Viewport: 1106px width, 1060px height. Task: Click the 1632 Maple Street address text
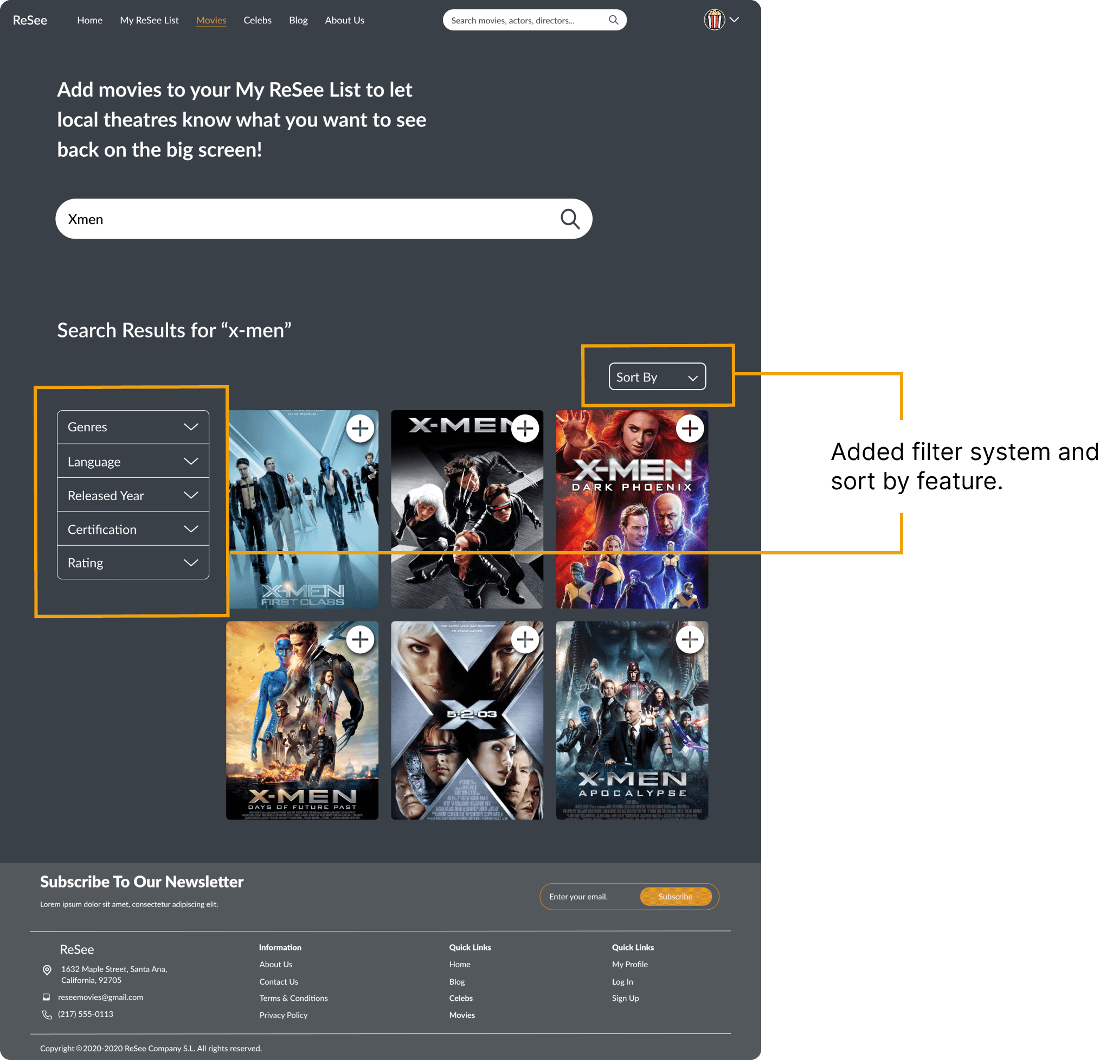coord(114,975)
